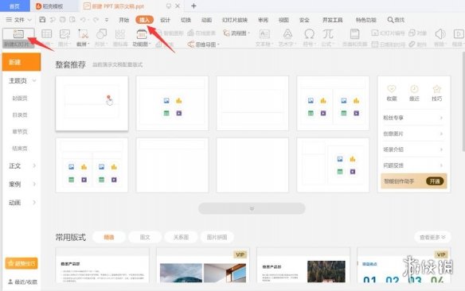Screen dimensions: 465x291
Task: Expand the 案例 category in sidebar
Action: 34,184
